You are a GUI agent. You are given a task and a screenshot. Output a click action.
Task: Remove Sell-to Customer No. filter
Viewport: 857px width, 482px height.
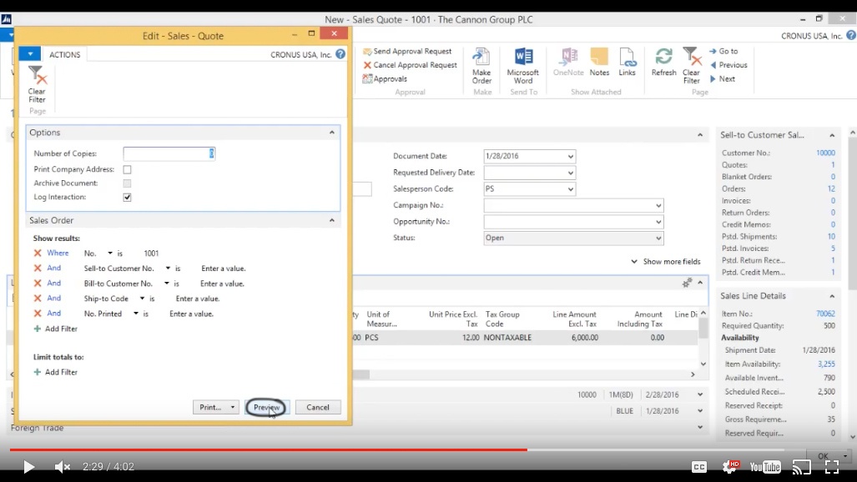coord(38,268)
